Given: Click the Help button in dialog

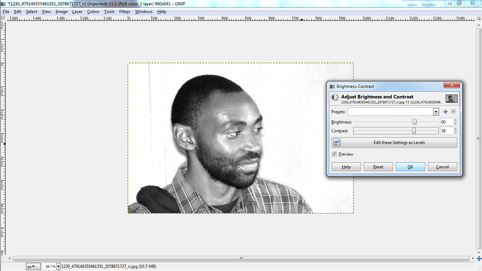Looking at the screenshot, I should pyautogui.click(x=346, y=167).
